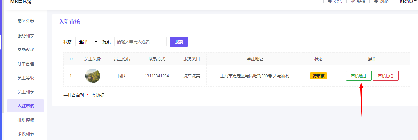Screen dimensions: 418x140
Task: Click the 链接 header text
Action: tap(362, 1)
